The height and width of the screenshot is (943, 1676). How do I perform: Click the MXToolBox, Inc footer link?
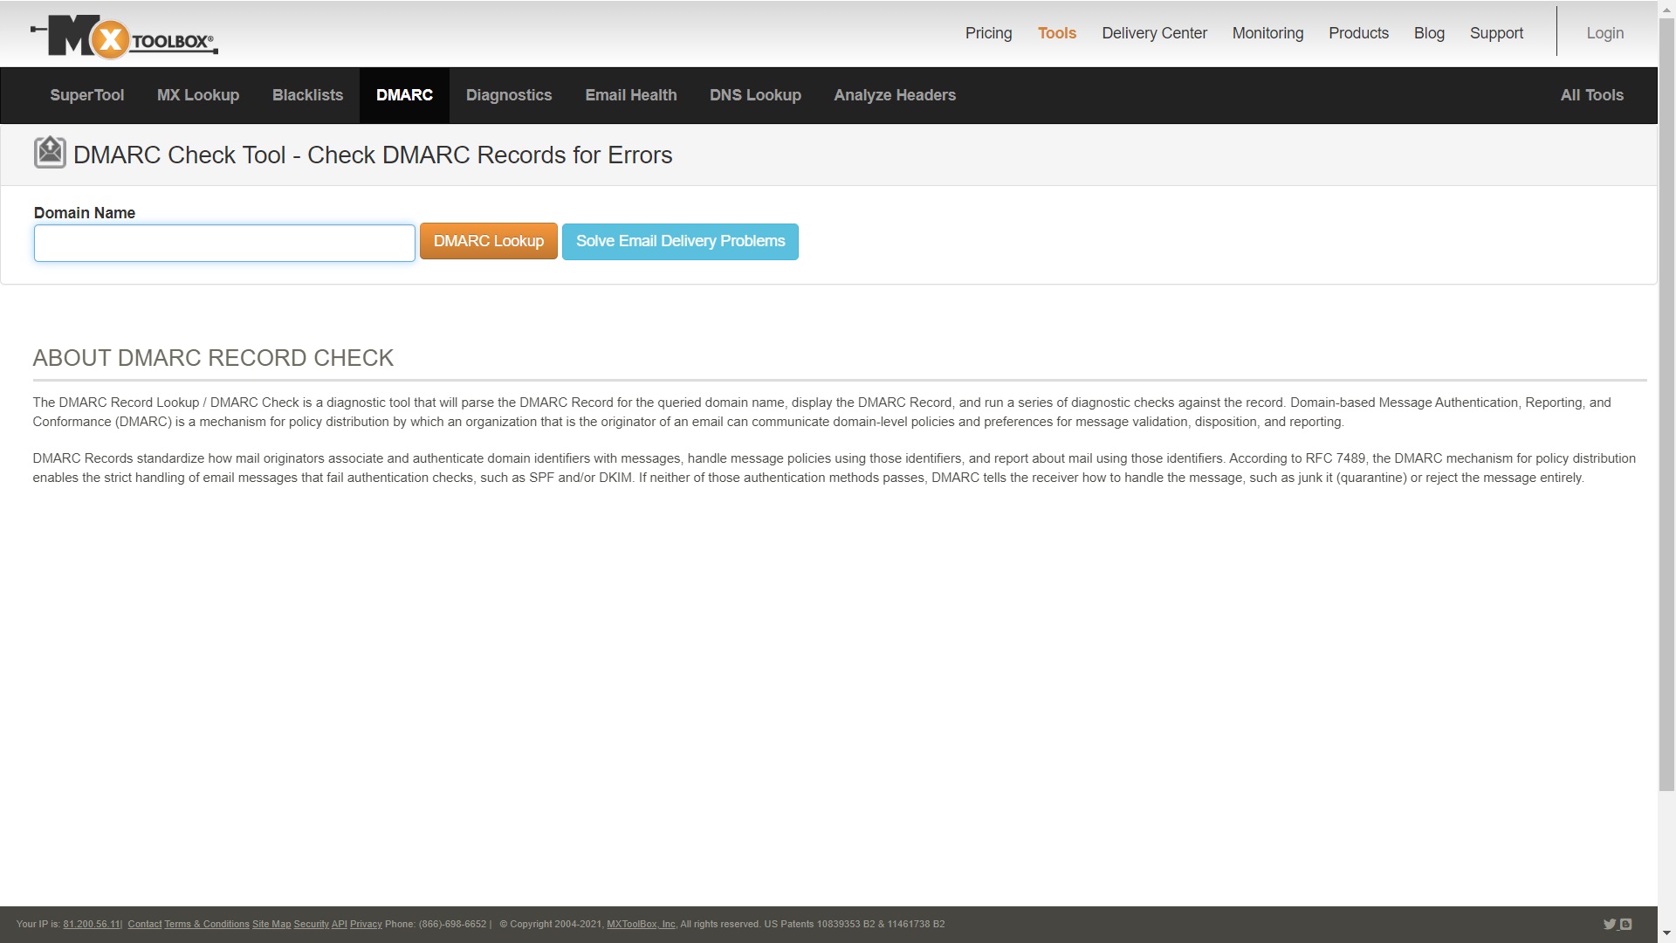coord(641,925)
